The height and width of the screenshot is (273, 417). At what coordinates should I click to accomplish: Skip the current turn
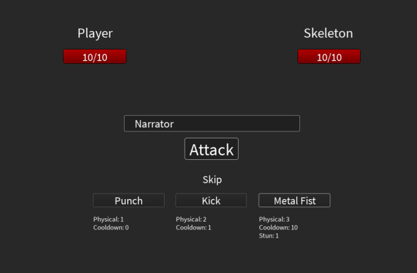[212, 179]
